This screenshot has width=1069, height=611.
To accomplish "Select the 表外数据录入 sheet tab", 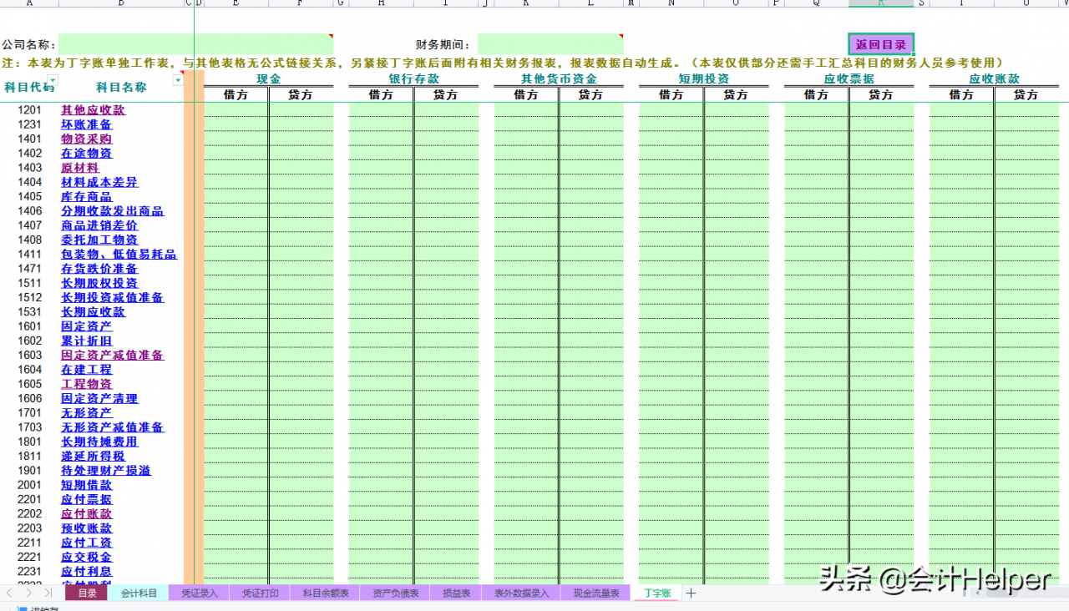I will click(521, 593).
